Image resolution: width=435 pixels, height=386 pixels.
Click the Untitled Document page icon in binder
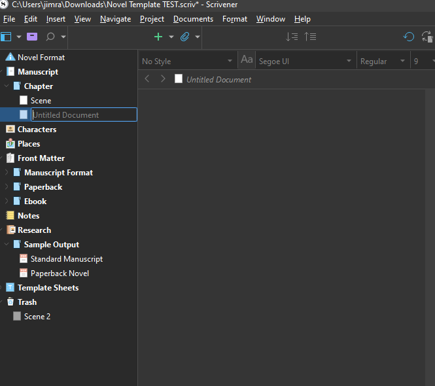[24, 114]
